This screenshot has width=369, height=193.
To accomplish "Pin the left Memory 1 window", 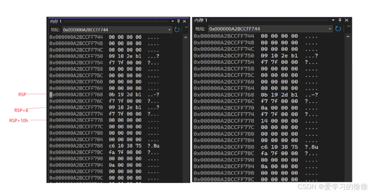I will click(178, 21).
